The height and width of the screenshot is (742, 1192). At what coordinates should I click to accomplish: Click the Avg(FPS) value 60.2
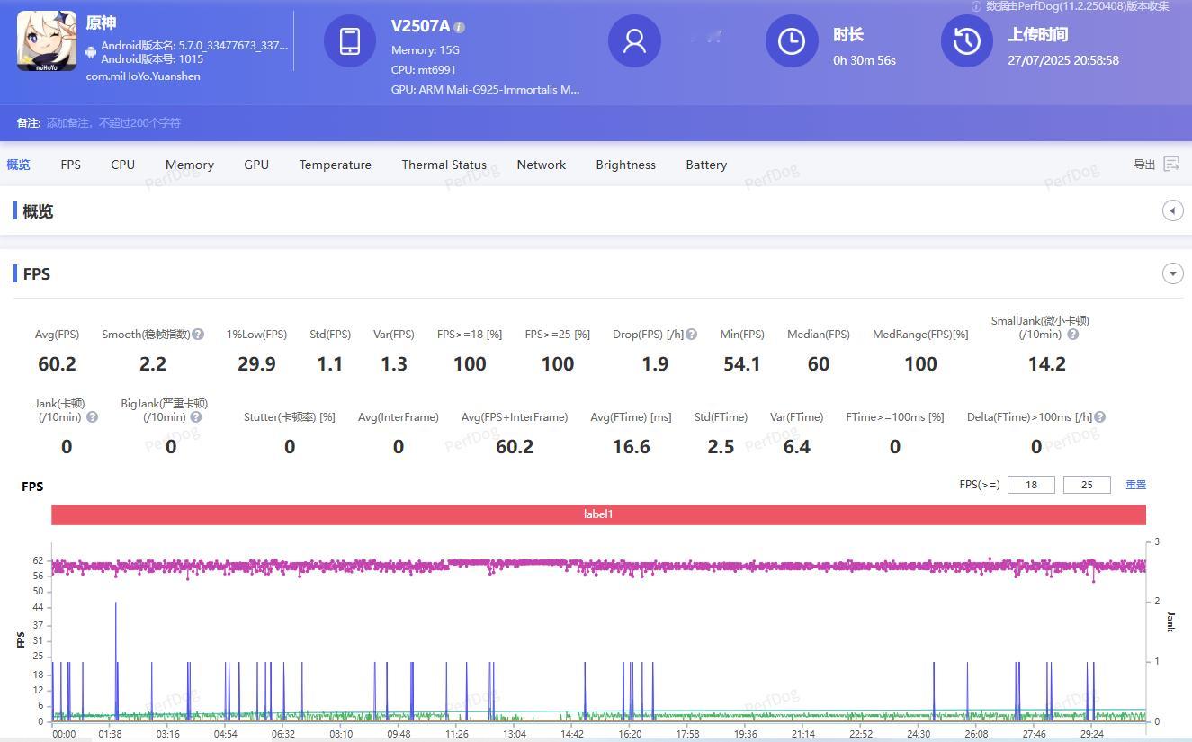tap(57, 363)
